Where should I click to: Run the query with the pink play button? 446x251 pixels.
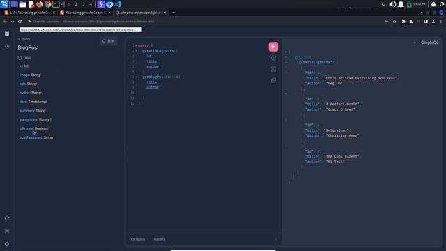click(x=273, y=47)
